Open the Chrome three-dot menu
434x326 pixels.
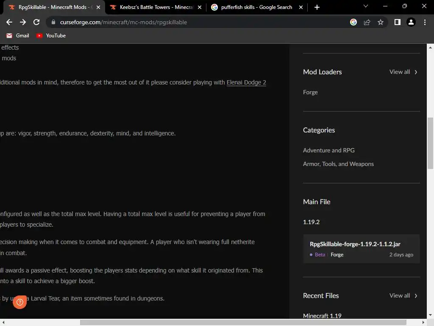[425, 22]
